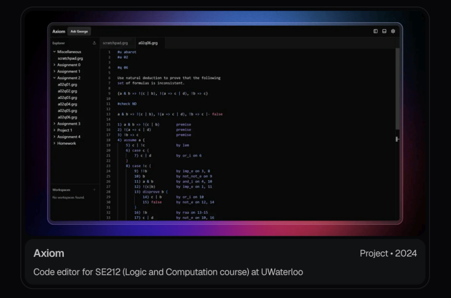Click the '#u abarot' code line
451x298 pixels.
click(127, 52)
